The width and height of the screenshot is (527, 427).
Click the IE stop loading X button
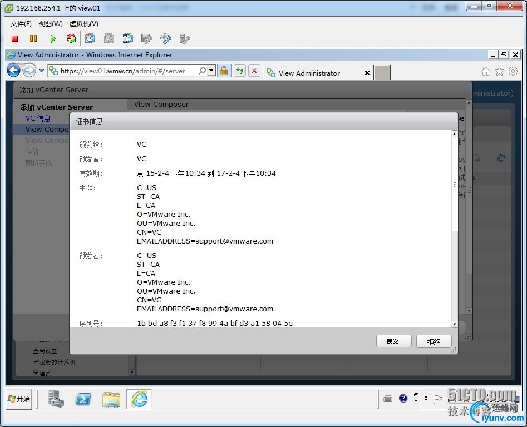pos(254,71)
